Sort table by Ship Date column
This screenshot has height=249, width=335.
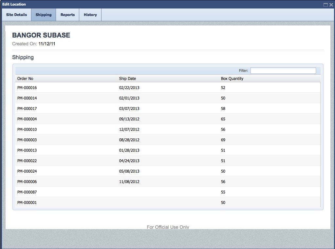(127, 79)
